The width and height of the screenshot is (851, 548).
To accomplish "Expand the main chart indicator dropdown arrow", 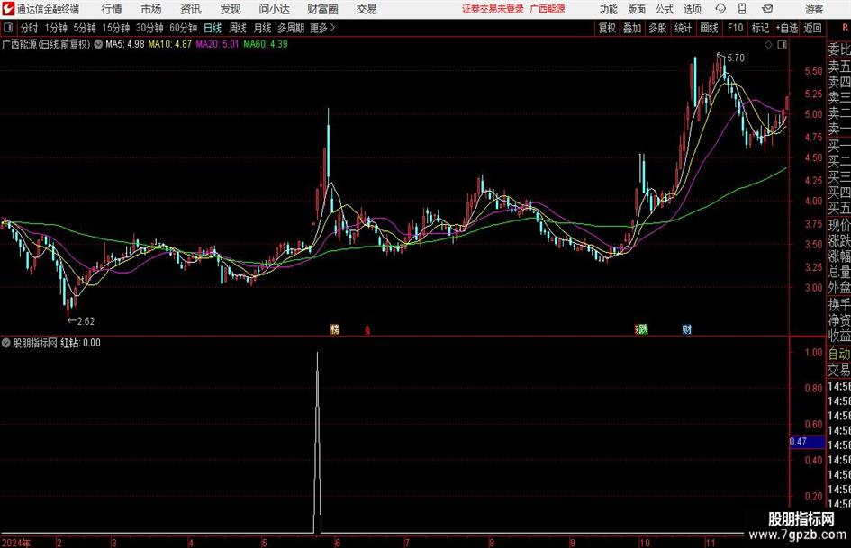I will coord(98,44).
